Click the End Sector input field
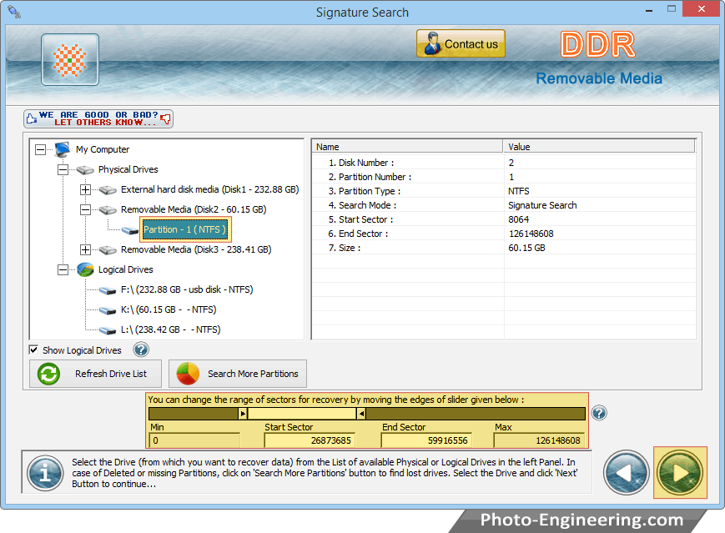 click(427, 440)
